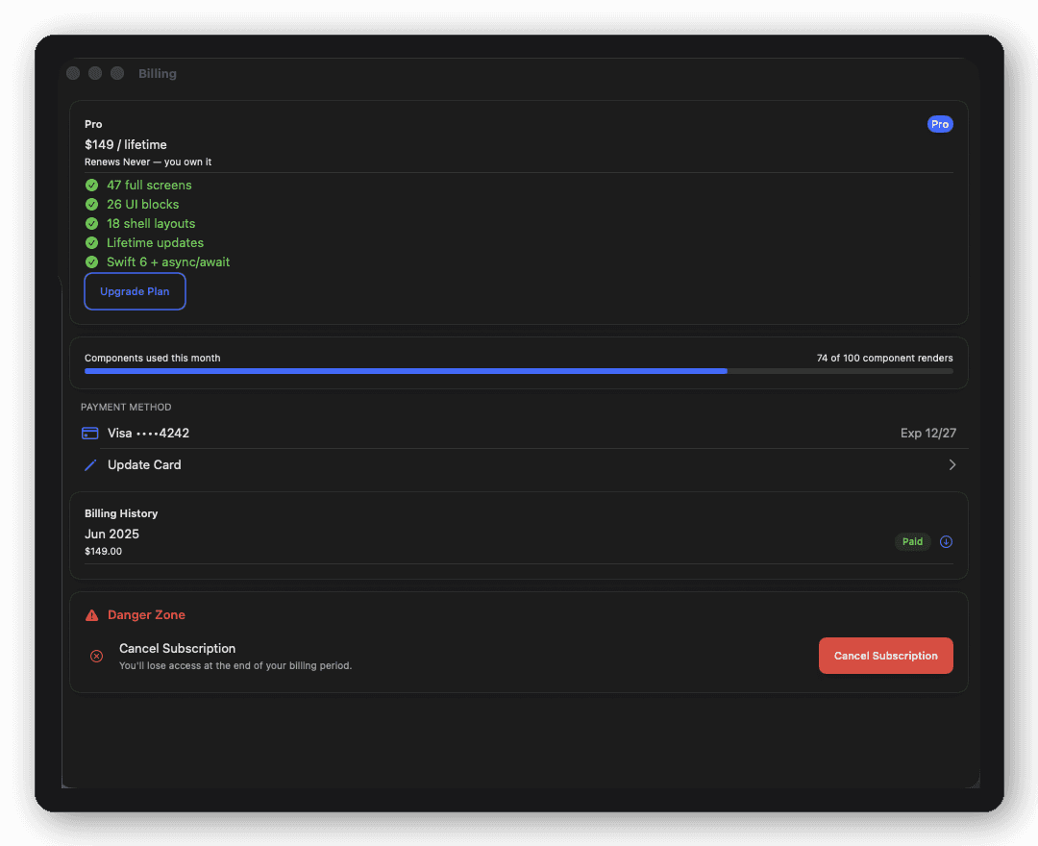1038x846 pixels.
Task: Click the component renders progress bar
Action: [x=518, y=371]
